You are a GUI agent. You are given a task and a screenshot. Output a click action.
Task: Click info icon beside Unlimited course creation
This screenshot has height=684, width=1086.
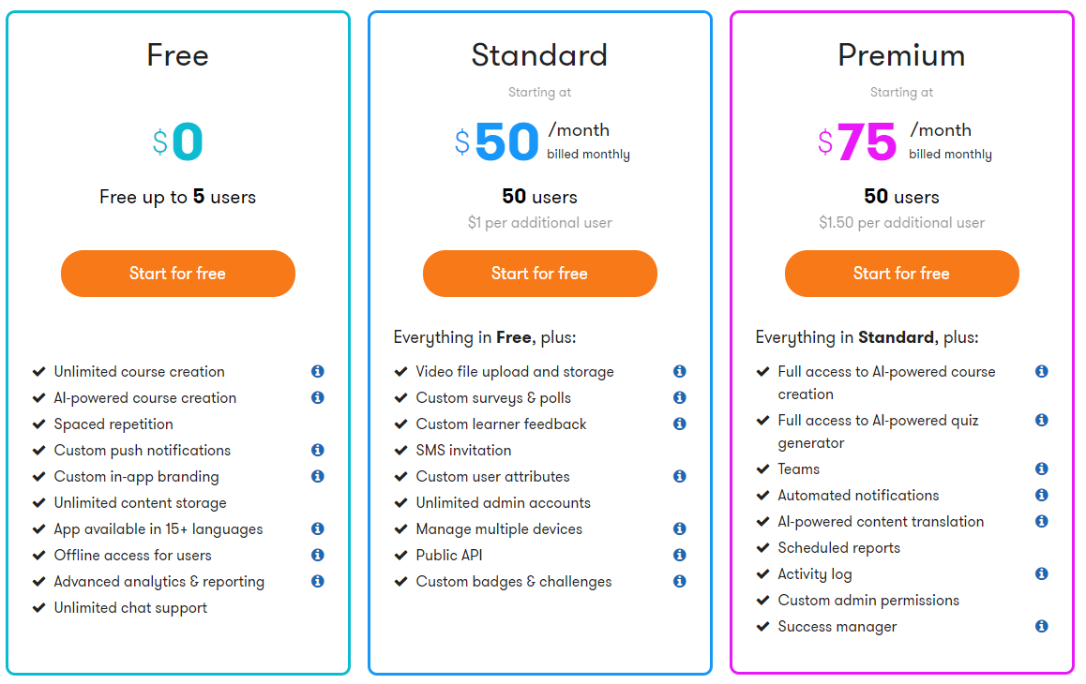[318, 372]
